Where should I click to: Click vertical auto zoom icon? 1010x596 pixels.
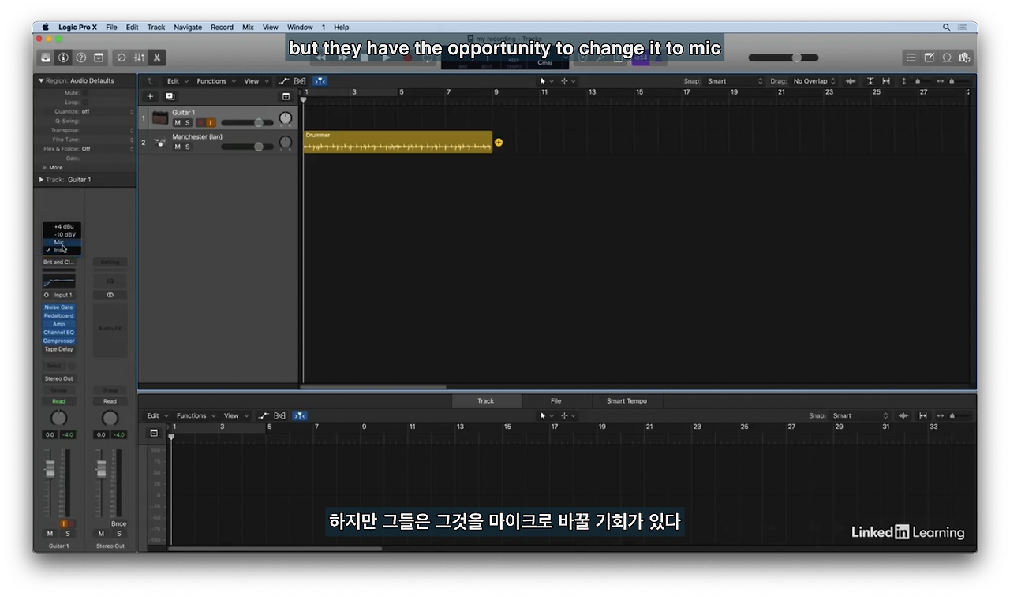[x=870, y=81]
